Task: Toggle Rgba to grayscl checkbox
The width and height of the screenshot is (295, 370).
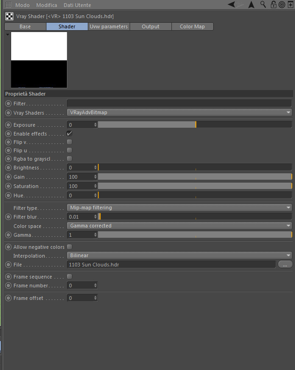Action: [69, 159]
